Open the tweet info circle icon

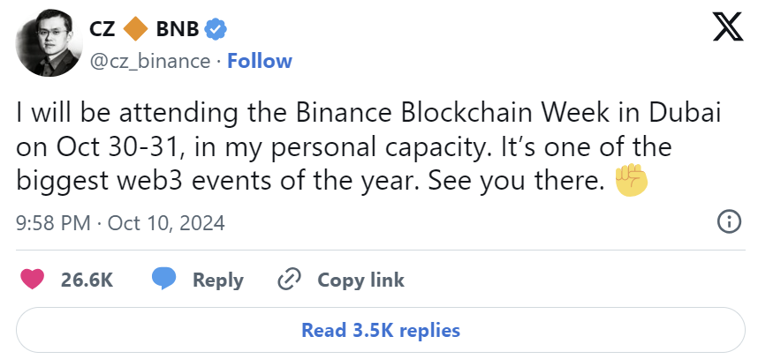[x=728, y=222]
